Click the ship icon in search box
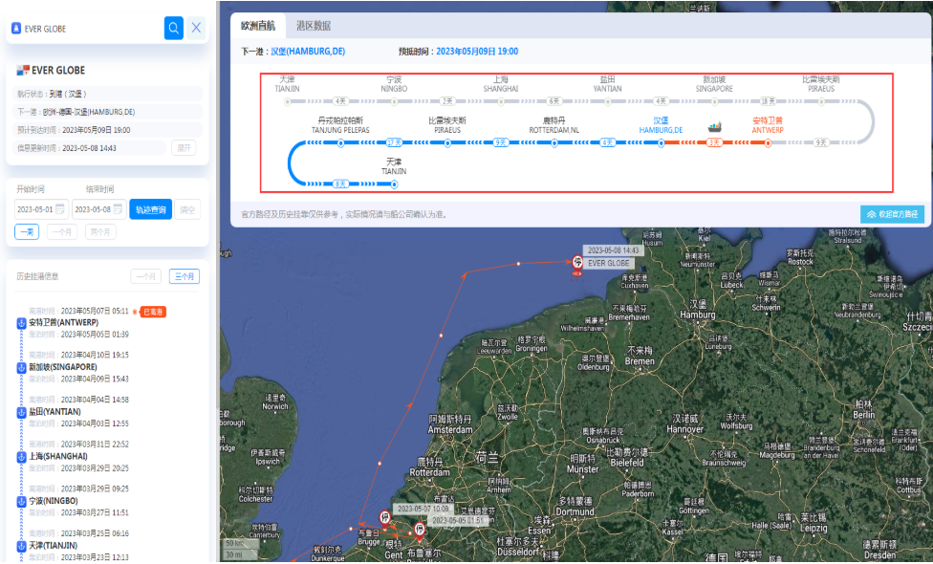 tap(16, 29)
